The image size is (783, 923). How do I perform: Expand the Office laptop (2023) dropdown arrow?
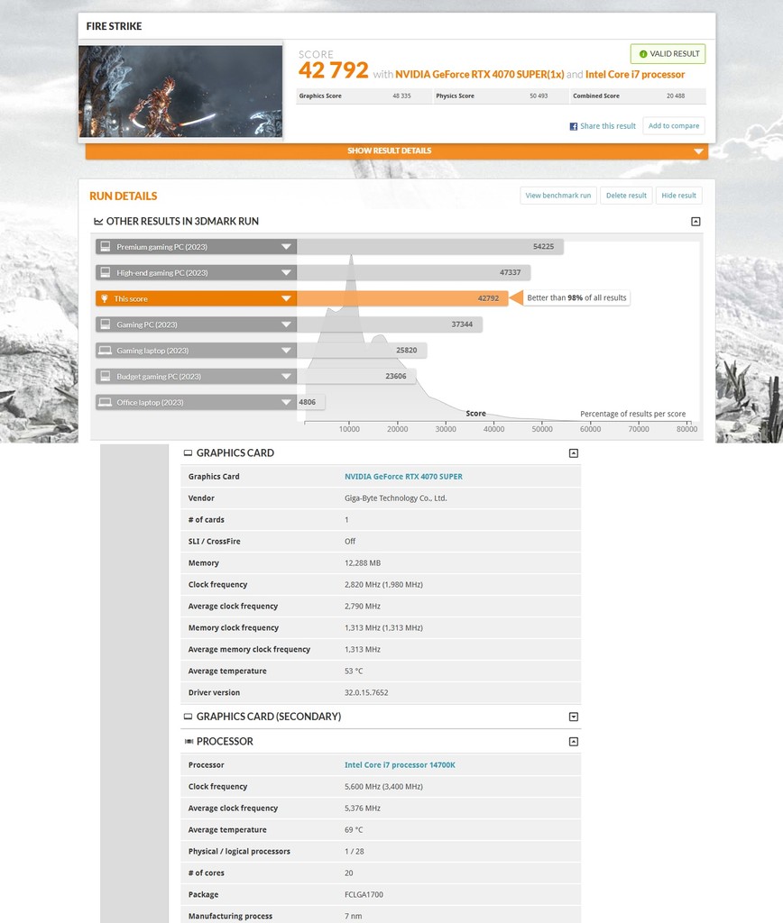pyautogui.click(x=286, y=402)
